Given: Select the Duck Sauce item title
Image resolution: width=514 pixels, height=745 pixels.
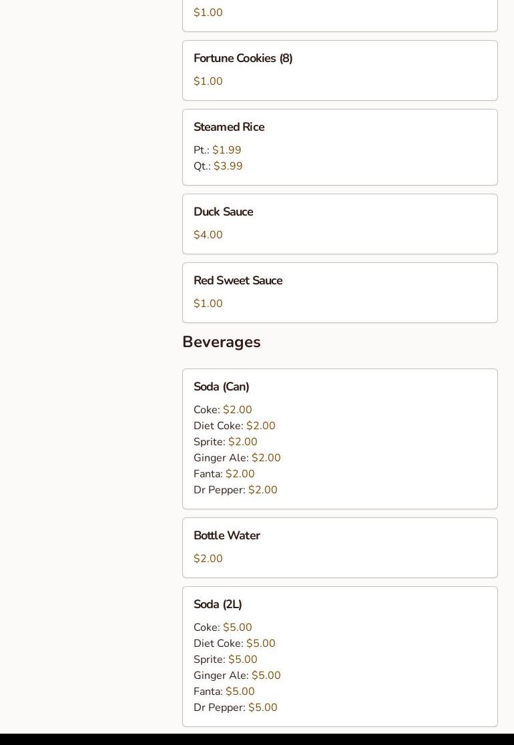Looking at the screenshot, I should [x=223, y=212].
